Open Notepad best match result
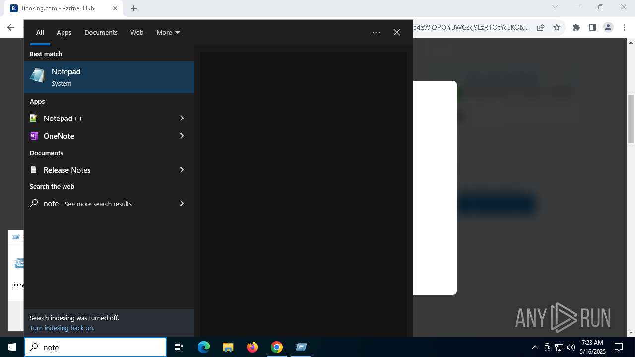The height and width of the screenshot is (357, 635). [109, 77]
